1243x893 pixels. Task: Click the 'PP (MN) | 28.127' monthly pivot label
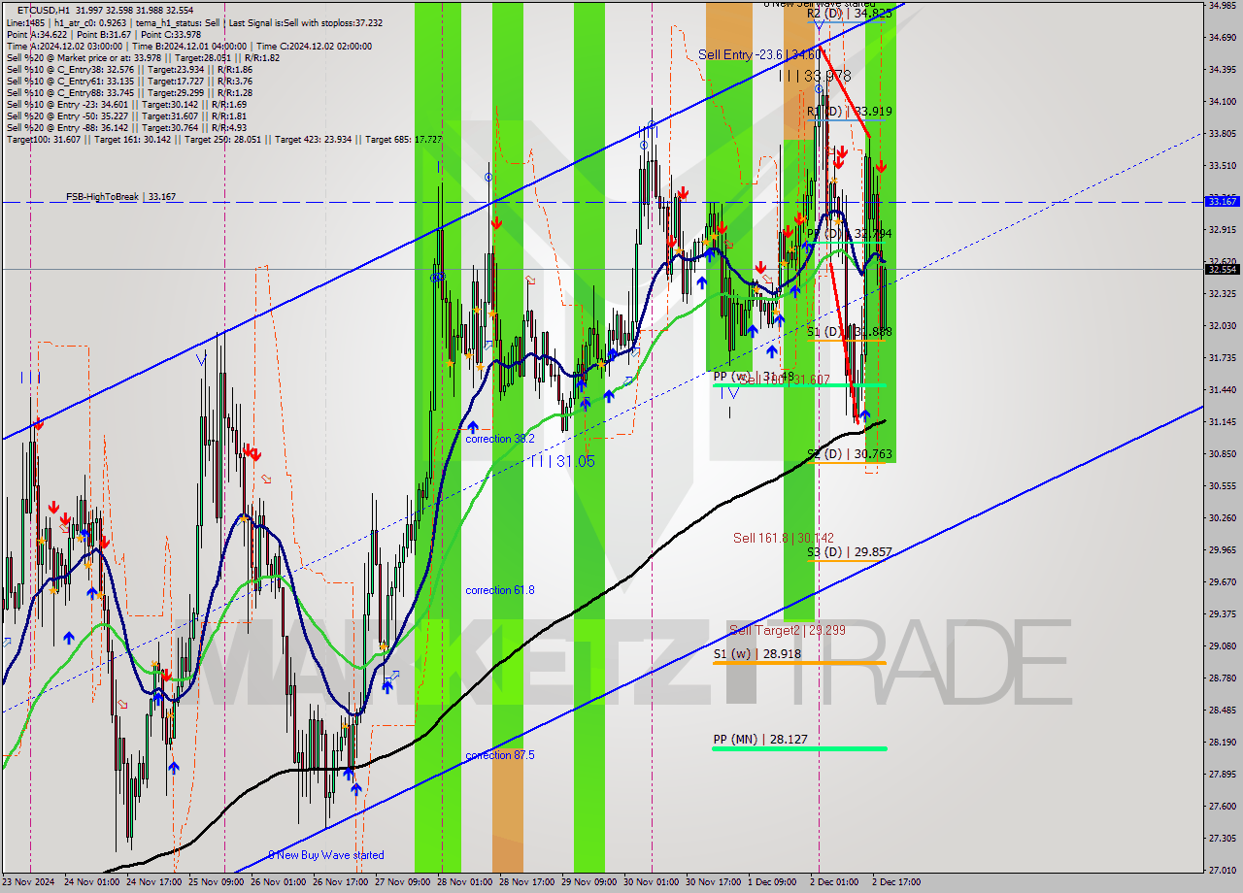[760, 739]
